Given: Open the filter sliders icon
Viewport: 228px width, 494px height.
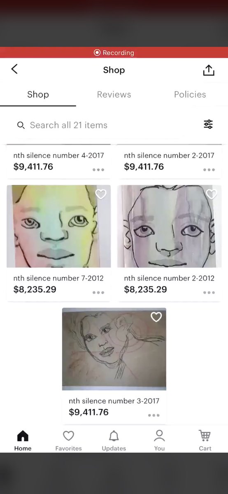Looking at the screenshot, I should [208, 124].
